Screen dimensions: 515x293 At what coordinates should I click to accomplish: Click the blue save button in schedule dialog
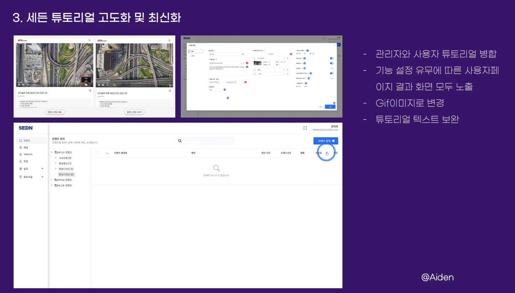[x=330, y=107]
